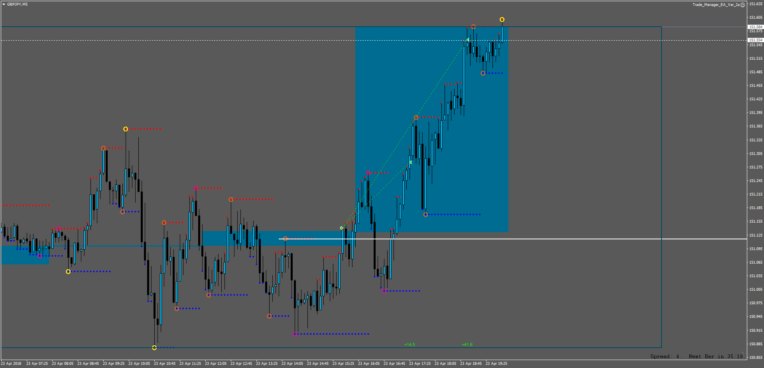Click the 150.885 price axis label
Image resolution: width=764 pixels, height=368 pixels.
click(x=756, y=344)
